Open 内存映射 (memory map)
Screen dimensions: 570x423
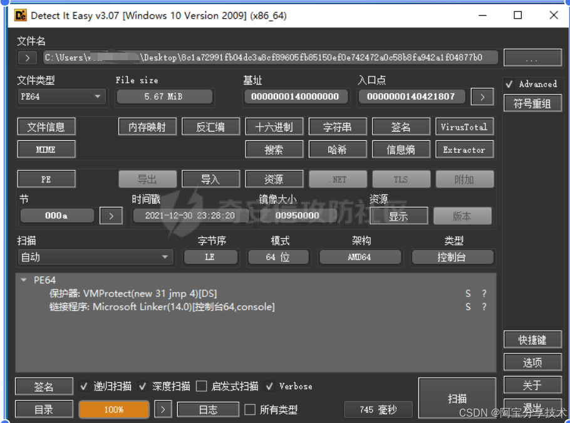pyautogui.click(x=147, y=127)
